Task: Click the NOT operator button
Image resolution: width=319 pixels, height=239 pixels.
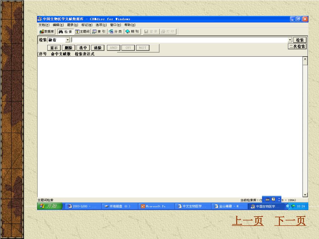Action: [143, 48]
